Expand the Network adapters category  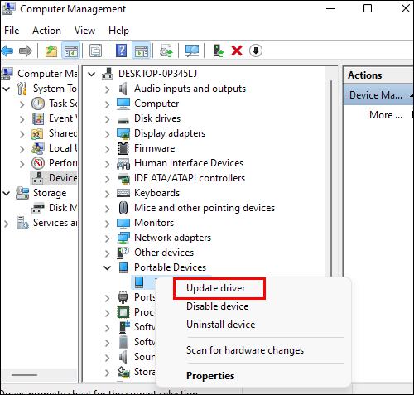point(107,238)
